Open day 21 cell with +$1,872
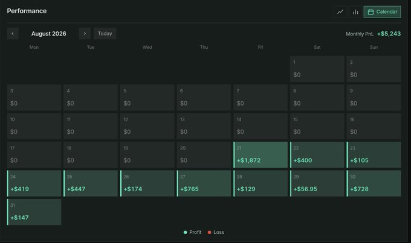The width and height of the screenshot is (411, 243). click(261, 155)
